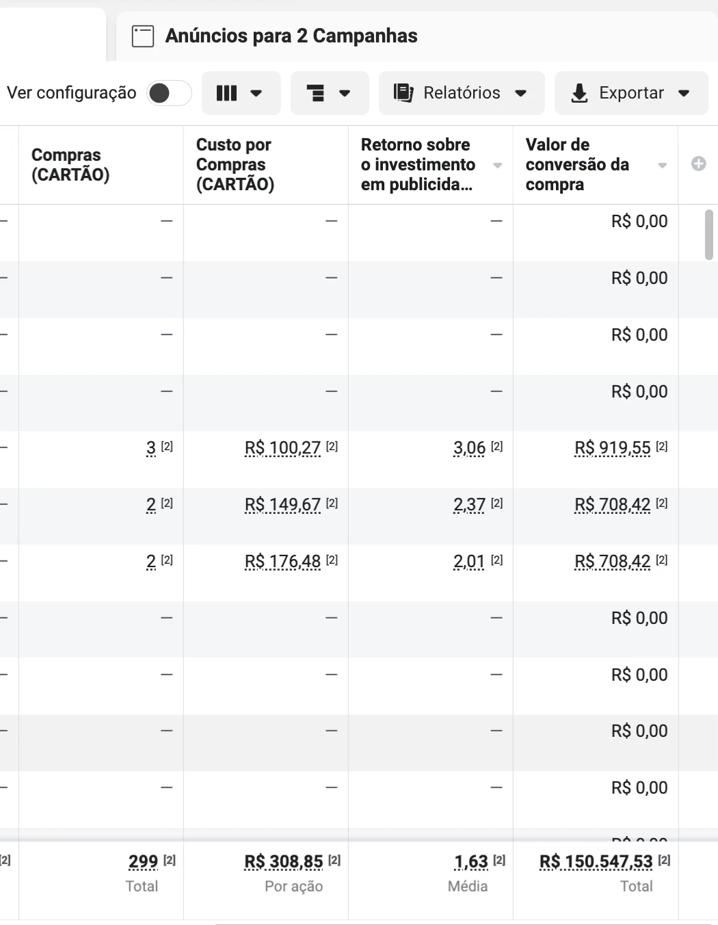Expand the breakdown dropdown arrow
This screenshot has height=925, width=718.
coord(345,93)
